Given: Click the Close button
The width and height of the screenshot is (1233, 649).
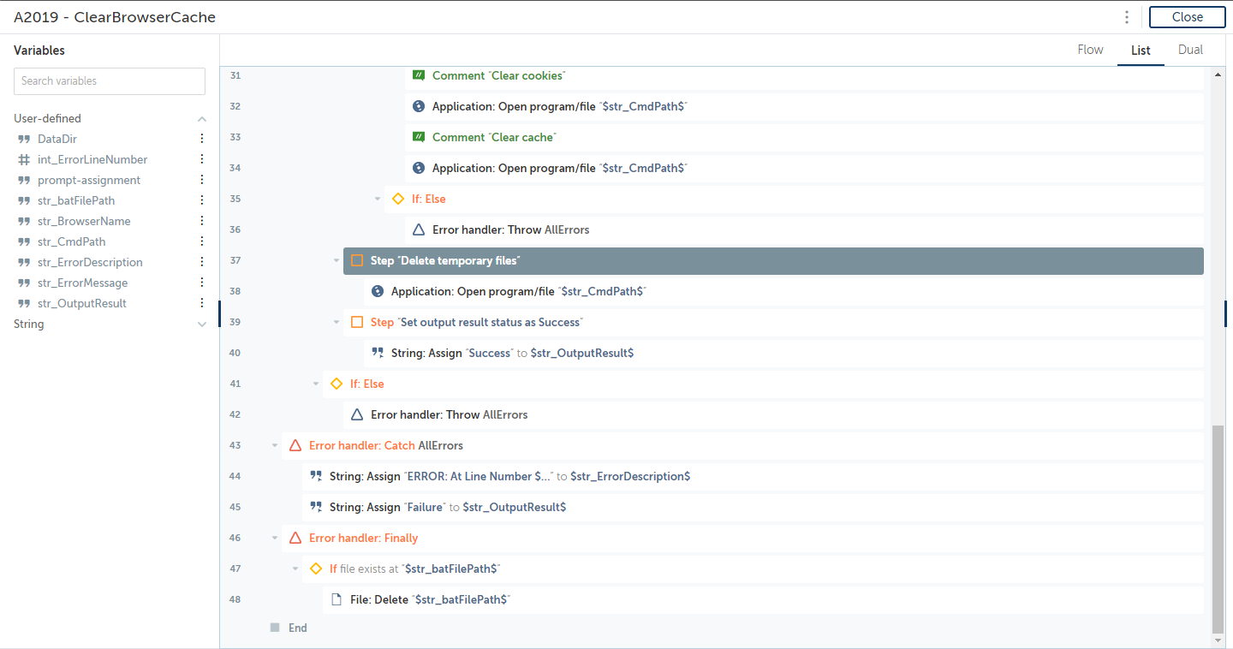Looking at the screenshot, I should click(1187, 17).
